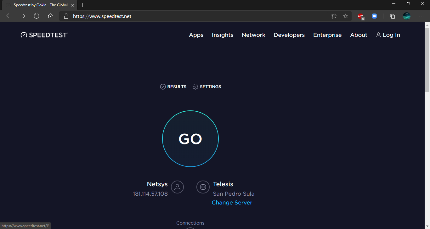Open the browser settings and more menu
The width and height of the screenshot is (430, 229).
(x=421, y=16)
